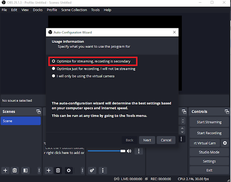Image resolution: width=231 pixels, height=182 pixels.
Task: Open transition options three-dot menu
Action: (x=181, y=139)
